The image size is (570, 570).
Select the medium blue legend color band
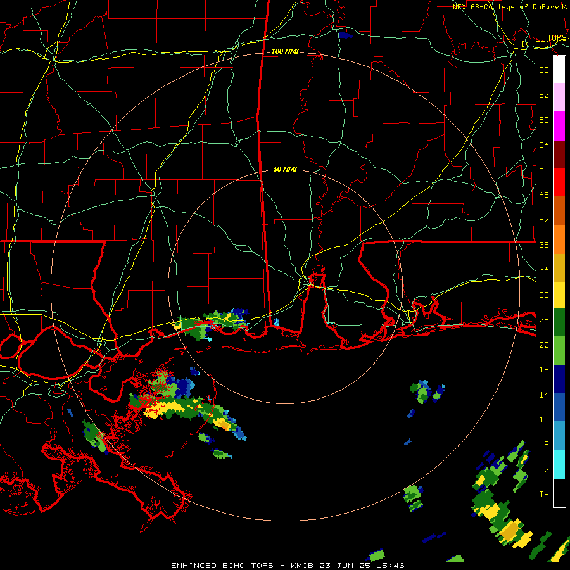[x=559, y=407]
